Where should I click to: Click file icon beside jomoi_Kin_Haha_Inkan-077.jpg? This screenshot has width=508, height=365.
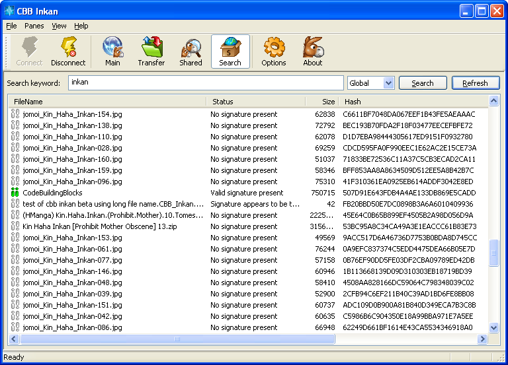(15, 260)
